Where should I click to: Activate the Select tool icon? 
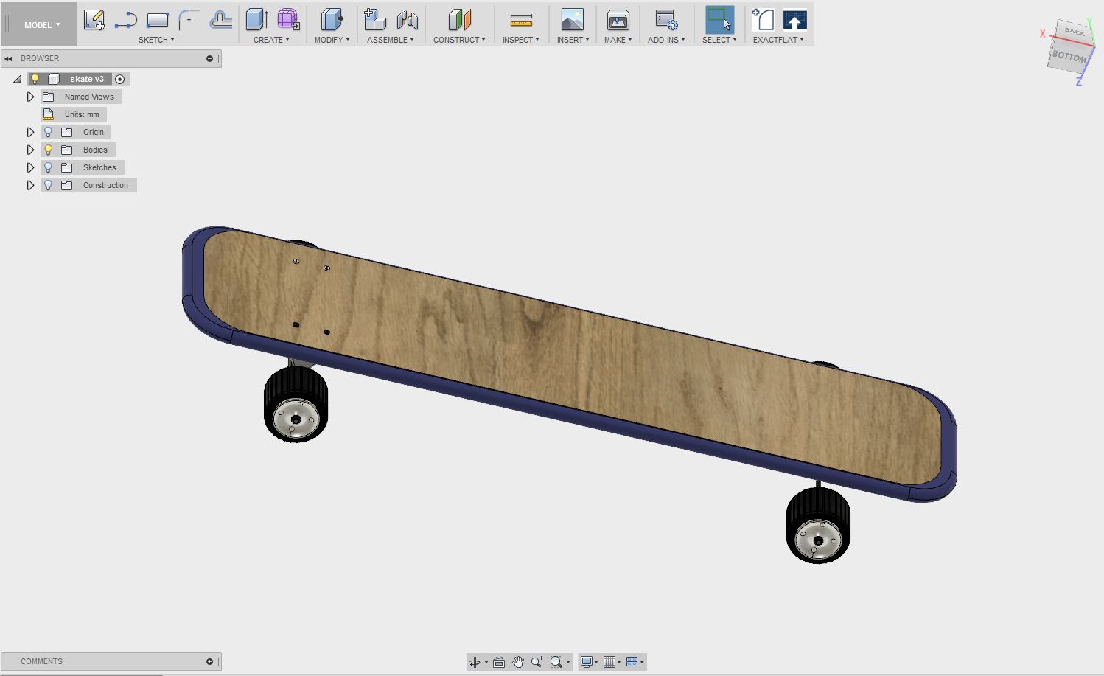719,20
